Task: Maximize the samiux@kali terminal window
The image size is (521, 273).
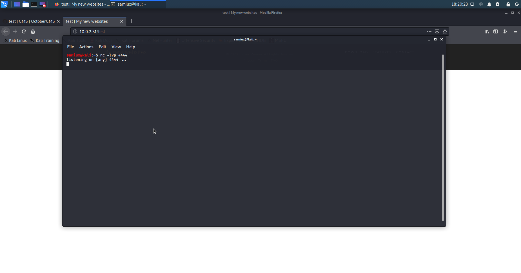Action: click(x=435, y=40)
